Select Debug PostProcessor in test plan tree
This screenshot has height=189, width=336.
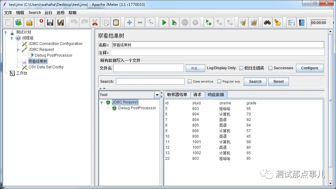click(54, 55)
